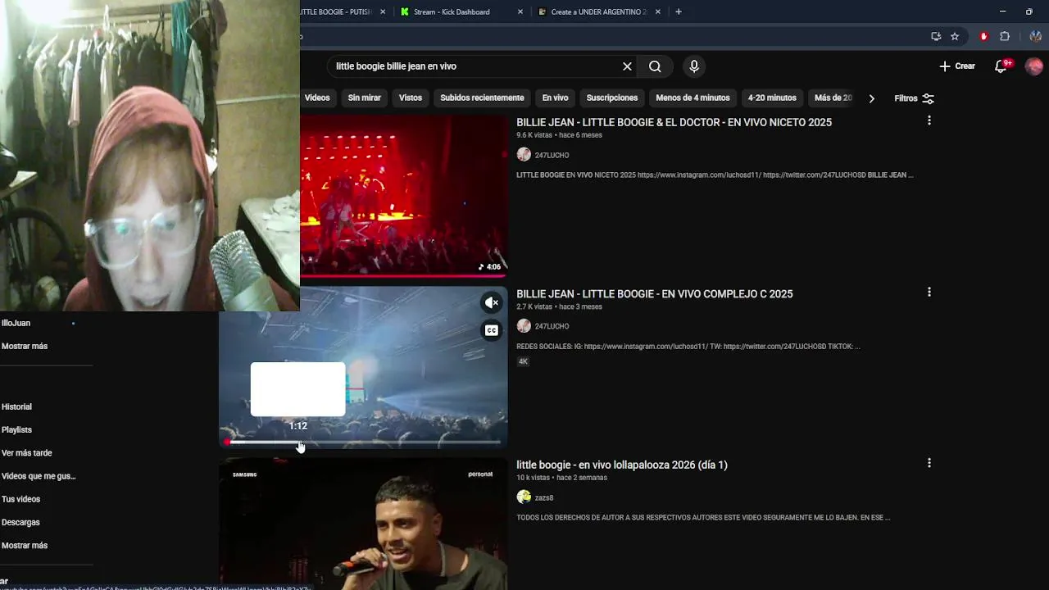Open the BILLIE JEAN NICETO 2025 video title

click(674, 122)
